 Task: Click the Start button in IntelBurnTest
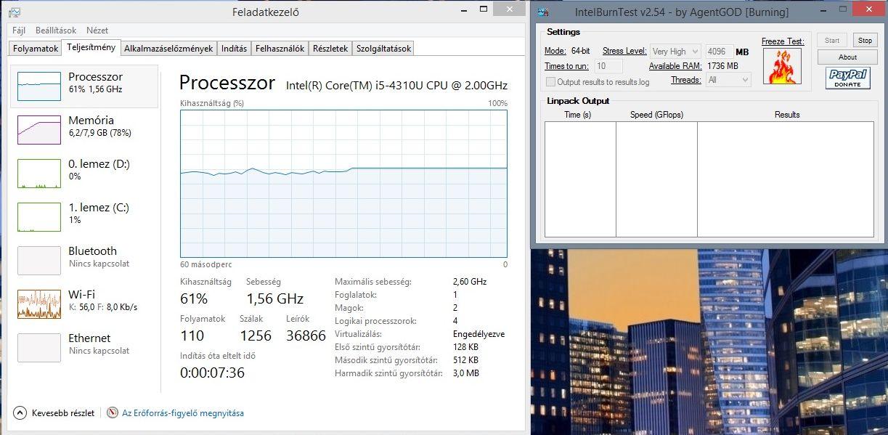pyautogui.click(x=832, y=41)
